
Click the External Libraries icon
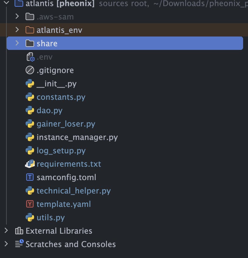tap(19, 231)
